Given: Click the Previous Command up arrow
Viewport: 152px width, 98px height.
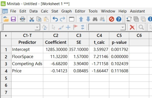Looking at the screenshot, I should click(81, 19).
